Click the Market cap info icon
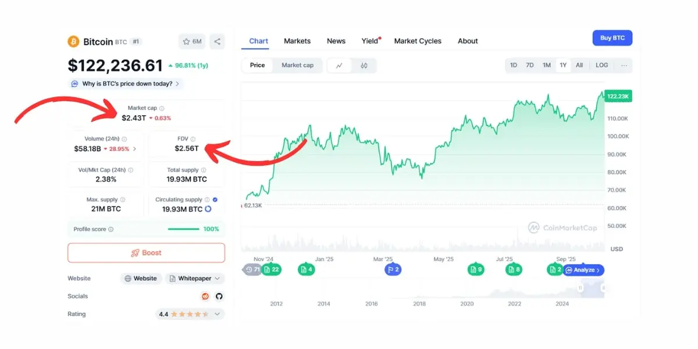The image size is (698, 349). tap(162, 108)
